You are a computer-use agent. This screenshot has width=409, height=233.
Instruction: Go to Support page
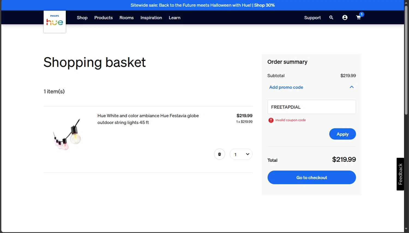coord(312,18)
